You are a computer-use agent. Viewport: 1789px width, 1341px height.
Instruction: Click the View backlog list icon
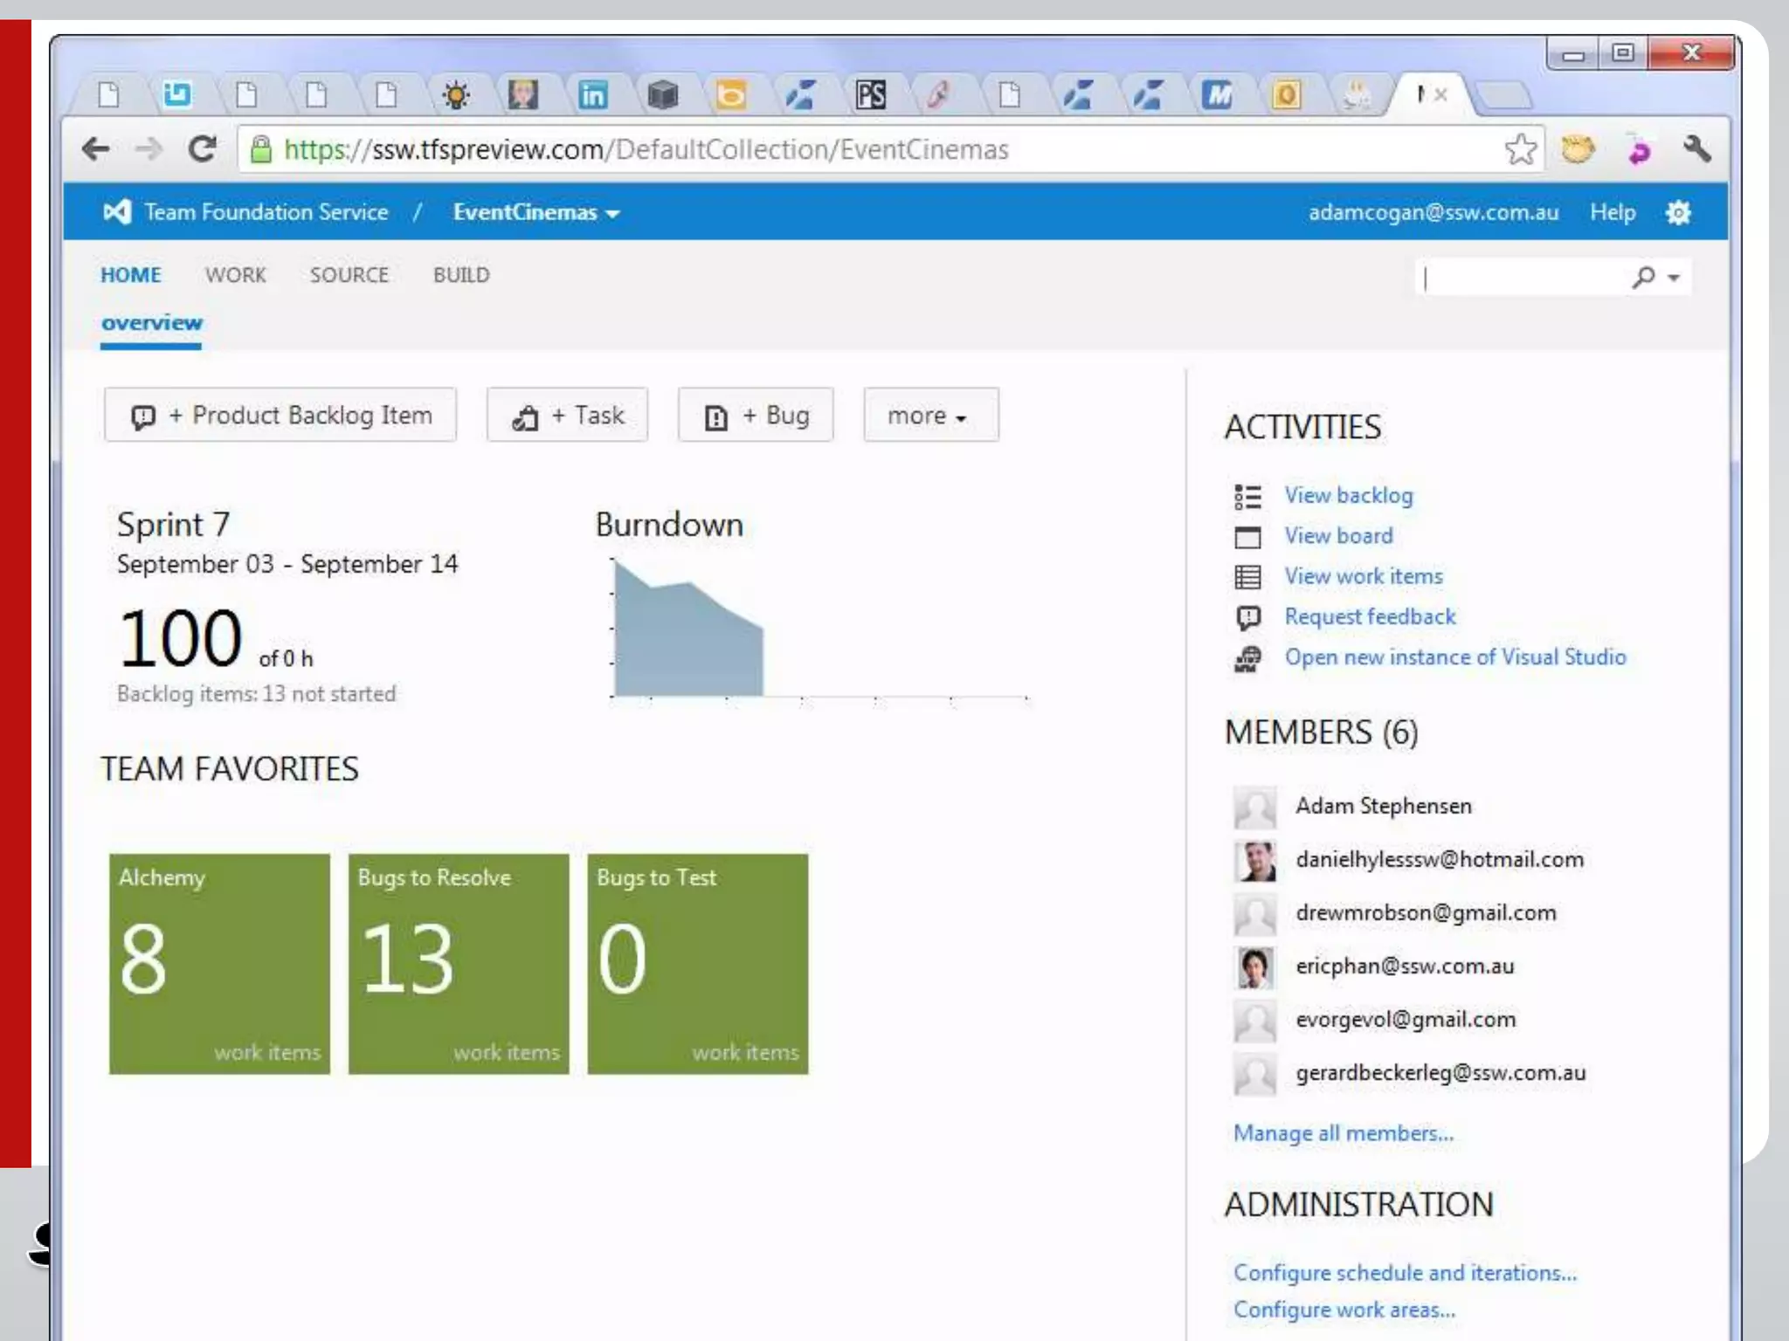click(1247, 496)
